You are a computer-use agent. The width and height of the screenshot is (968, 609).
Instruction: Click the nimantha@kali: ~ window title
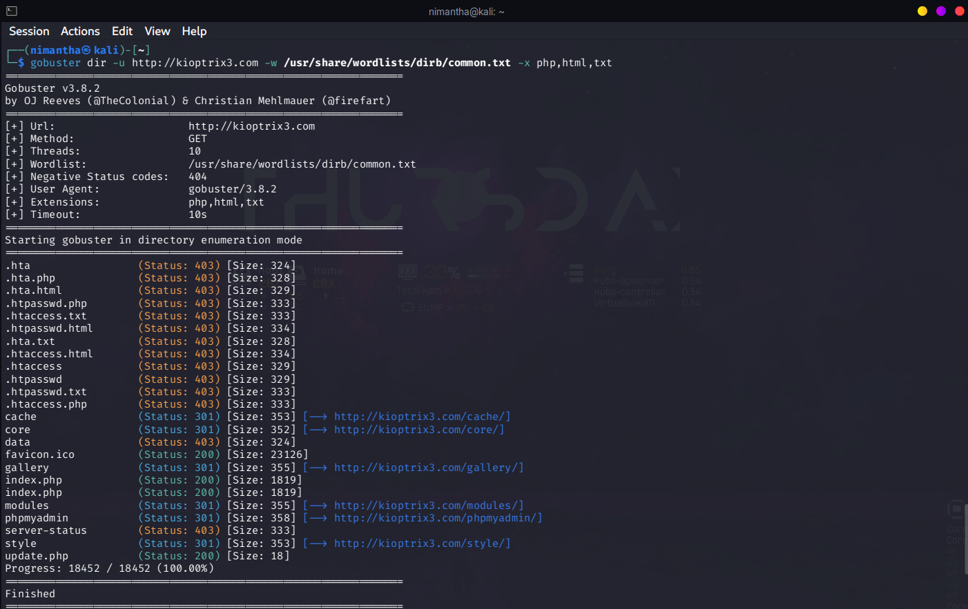pyautogui.click(x=467, y=12)
